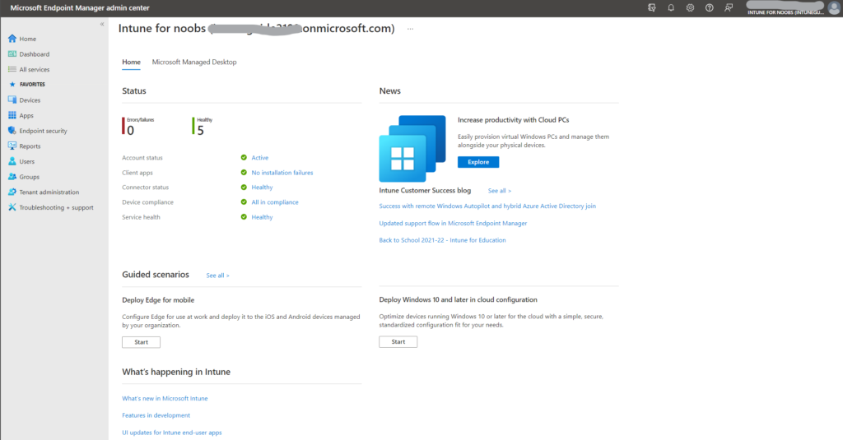
Task: Open the remote Windows Autopilot blog link
Action: click(x=487, y=206)
